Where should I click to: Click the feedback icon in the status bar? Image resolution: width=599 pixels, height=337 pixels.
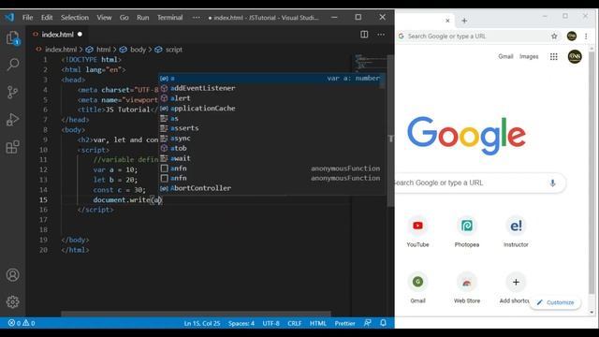coord(368,323)
